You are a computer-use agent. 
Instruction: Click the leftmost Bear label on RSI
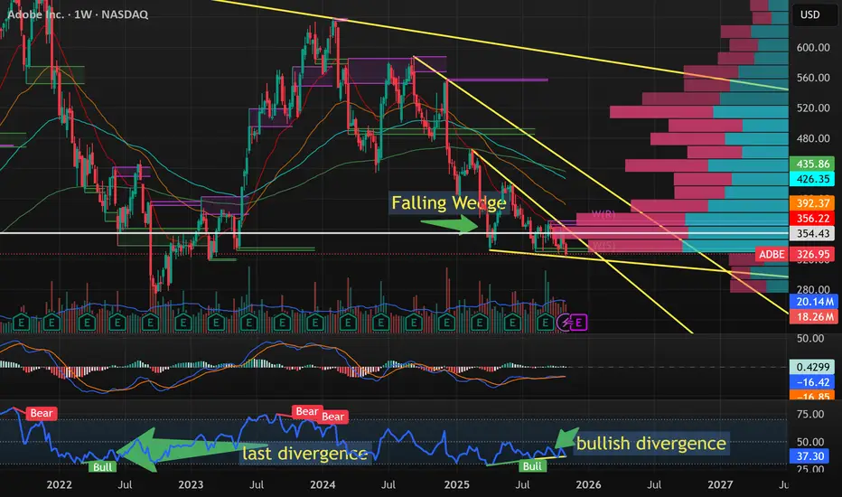[x=41, y=413]
